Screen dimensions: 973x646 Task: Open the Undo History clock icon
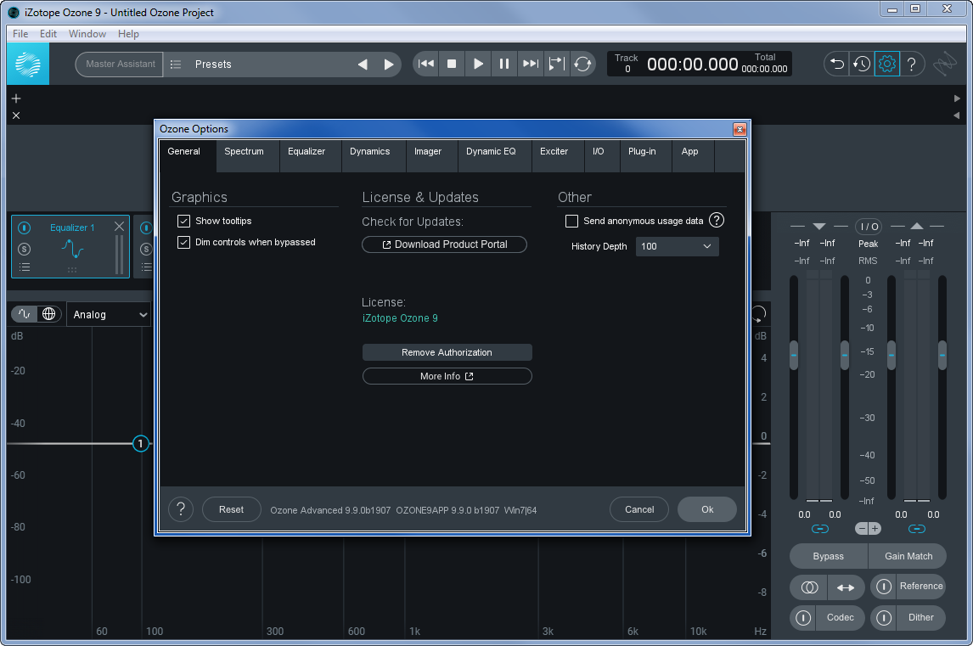click(861, 64)
